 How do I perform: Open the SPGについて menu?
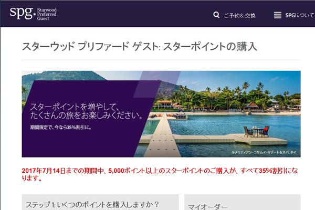(299, 15)
